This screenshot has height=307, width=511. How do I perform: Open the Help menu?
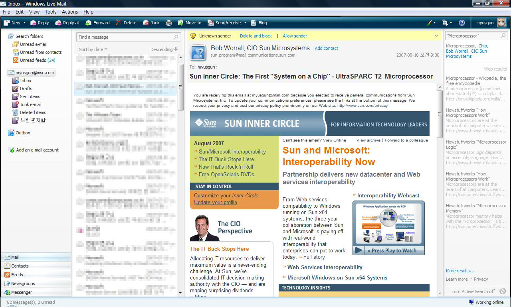point(88,12)
